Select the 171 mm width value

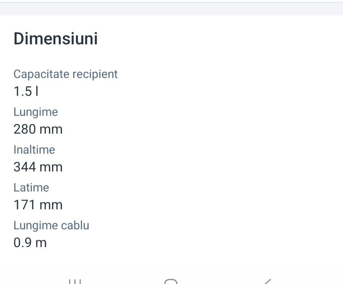[38, 205]
